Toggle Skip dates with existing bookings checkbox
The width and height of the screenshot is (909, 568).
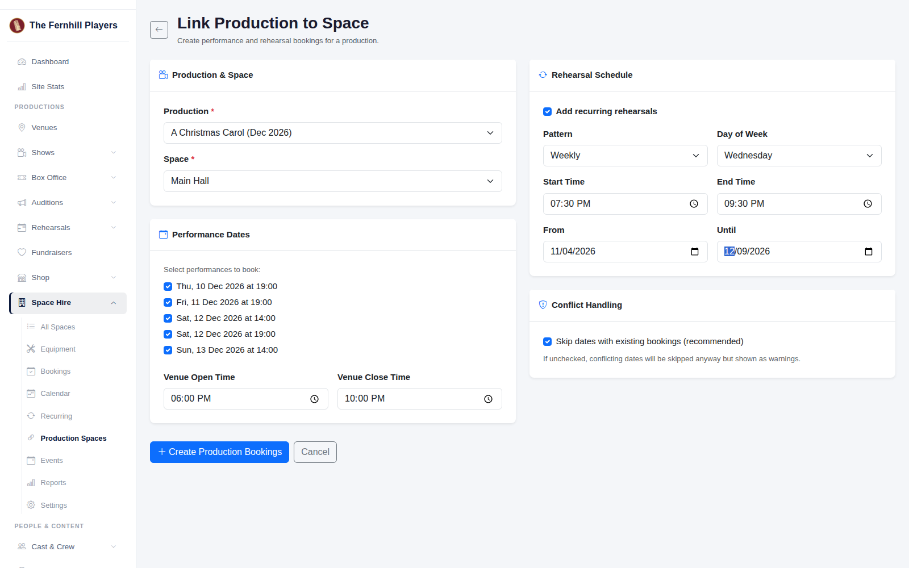(547, 342)
